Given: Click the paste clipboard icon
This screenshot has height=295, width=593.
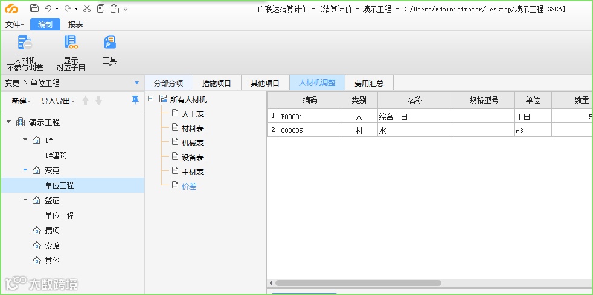Looking at the screenshot, I should click(x=115, y=8).
